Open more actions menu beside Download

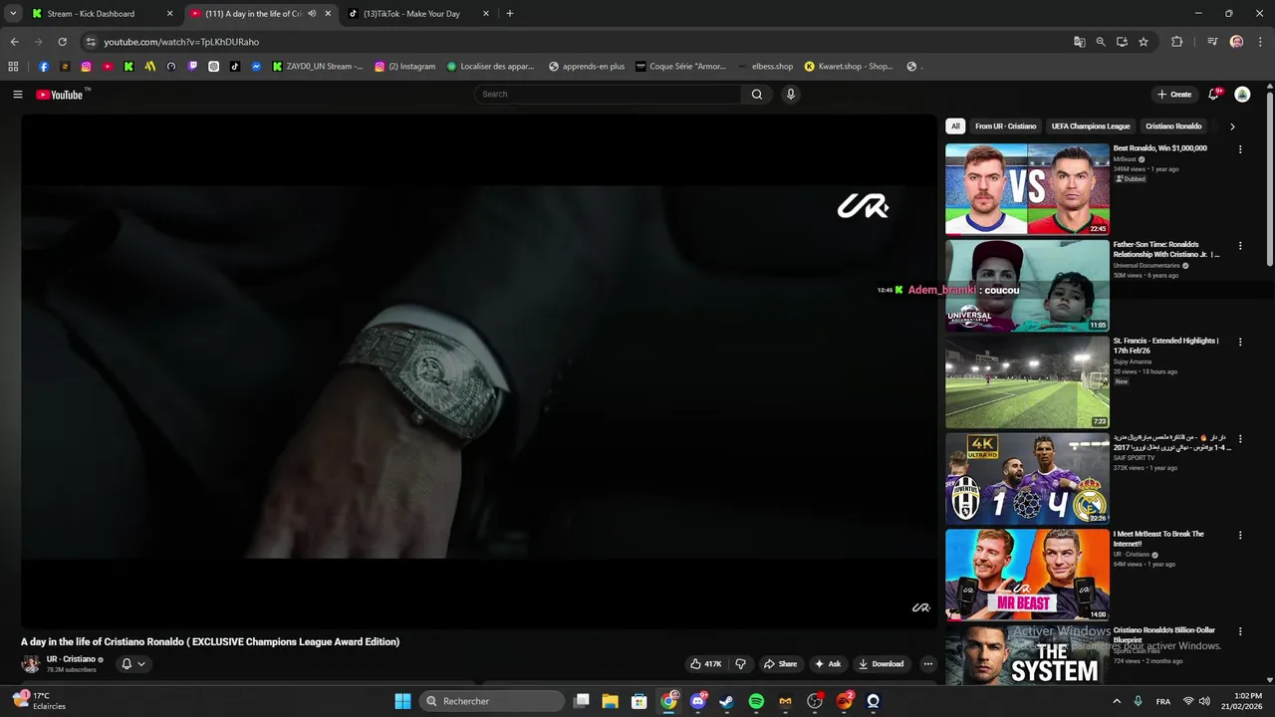[928, 664]
